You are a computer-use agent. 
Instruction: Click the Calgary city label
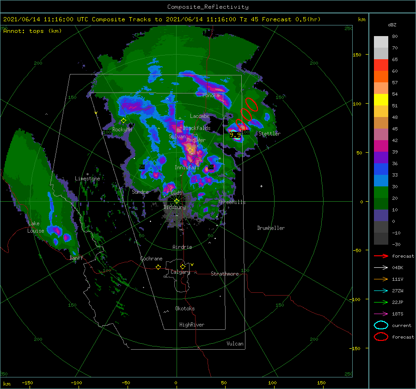180,272
